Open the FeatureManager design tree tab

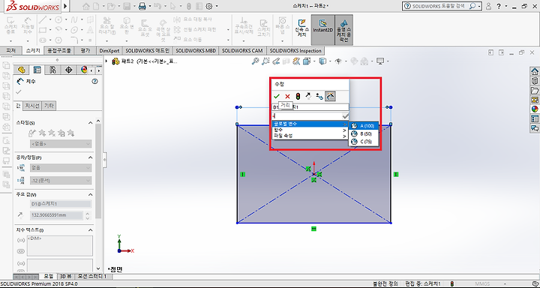(21, 70)
